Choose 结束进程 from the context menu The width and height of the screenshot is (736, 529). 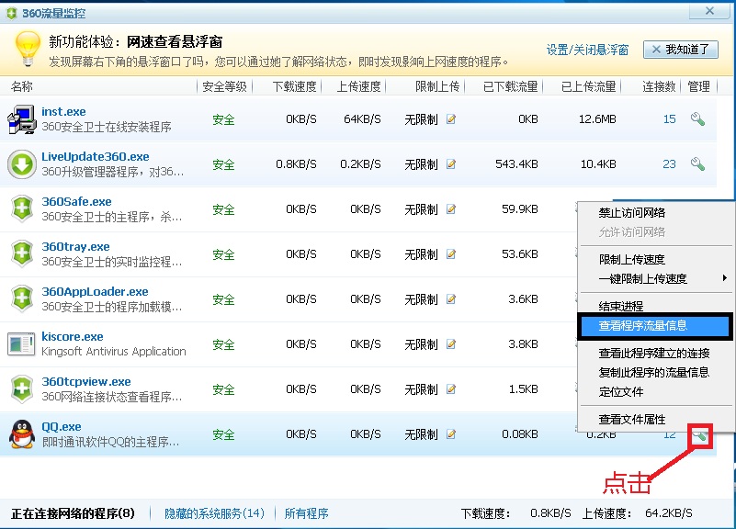click(621, 306)
